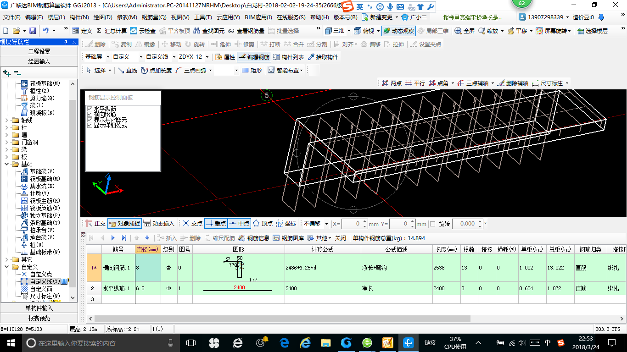Image resolution: width=627 pixels, height=352 pixels.
Task: Click 删除辅轴 delete auxiliary axis
Action: [x=513, y=83]
